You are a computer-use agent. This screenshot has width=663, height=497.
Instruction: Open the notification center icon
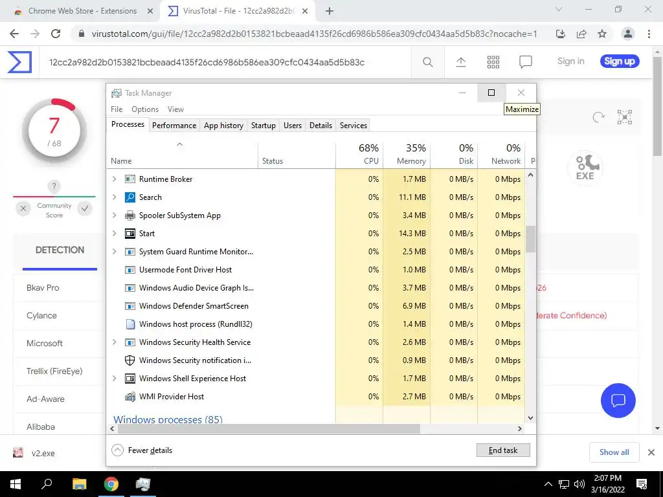[x=642, y=484]
